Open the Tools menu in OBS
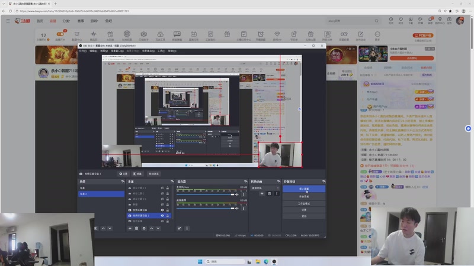Screen dimensions: 474x266 pyautogui.click(x=161, y=51)
